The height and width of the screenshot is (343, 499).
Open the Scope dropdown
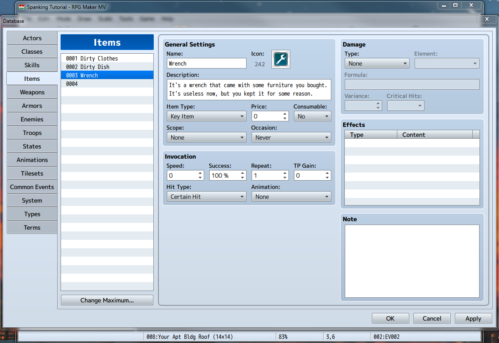pyautogui.click(x=206, y=137)
